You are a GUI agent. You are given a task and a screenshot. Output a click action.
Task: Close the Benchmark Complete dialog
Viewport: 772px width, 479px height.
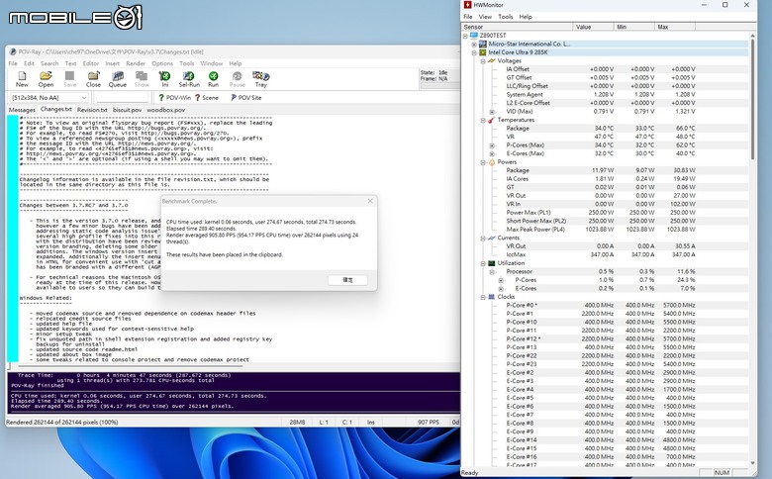click(x=370, y=201)
